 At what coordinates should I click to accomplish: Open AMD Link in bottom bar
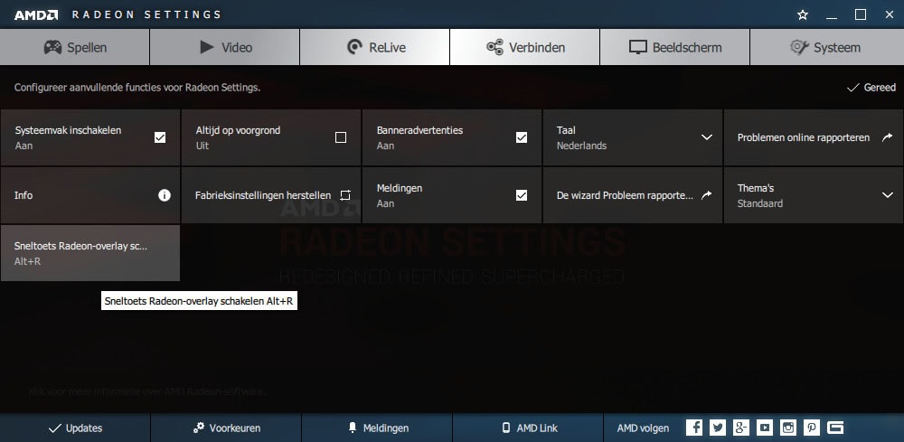[528, 428]
